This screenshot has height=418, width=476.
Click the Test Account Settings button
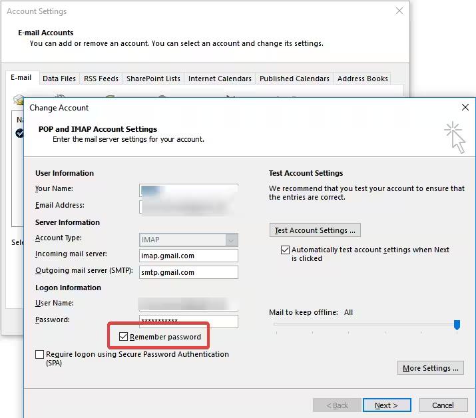pyautogui.click(x=315, y=230)
